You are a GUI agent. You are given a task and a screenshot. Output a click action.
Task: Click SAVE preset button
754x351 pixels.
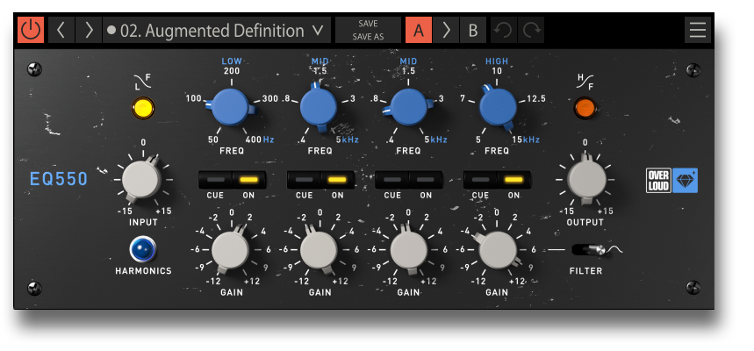tap(368, 24)
